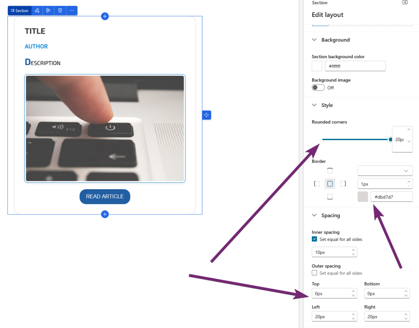Collapse the Background section
The image size is (419, 328).
[314, 40]
